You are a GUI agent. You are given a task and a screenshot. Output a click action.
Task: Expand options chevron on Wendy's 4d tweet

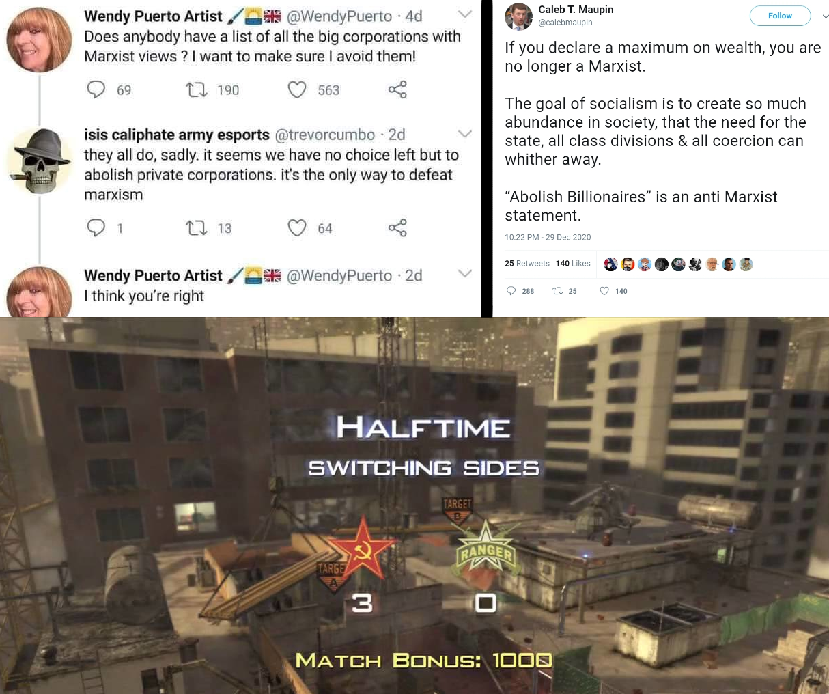click(465, 14)
